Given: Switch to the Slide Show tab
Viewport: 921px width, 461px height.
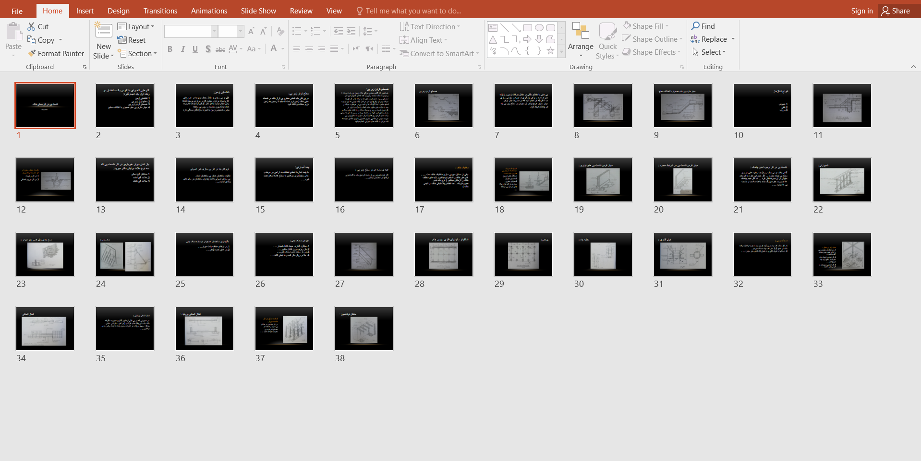Looking at the screenshot, I should click(258, 11).
